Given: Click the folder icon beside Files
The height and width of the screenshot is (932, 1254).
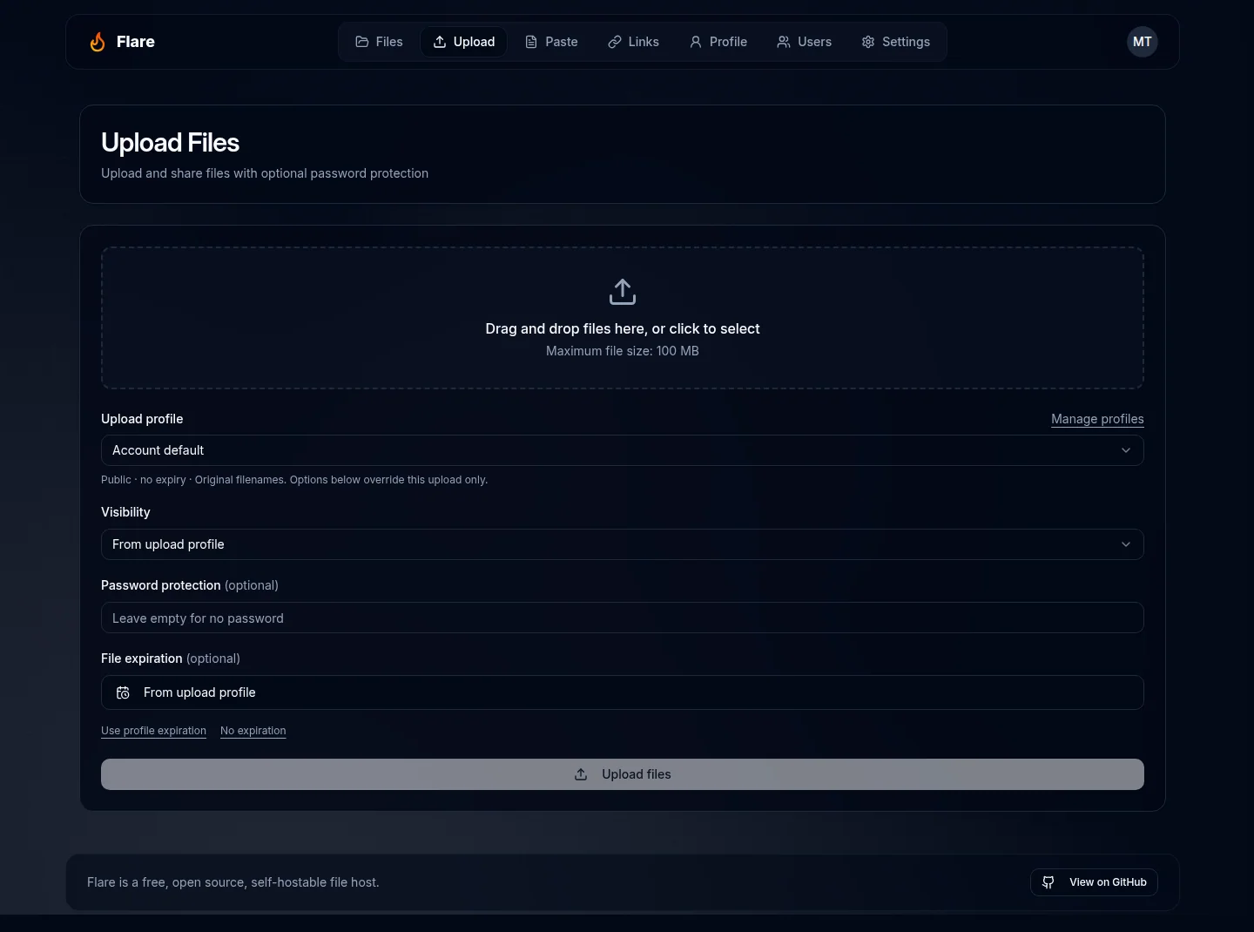Looking at the screenshot, I should 362,42.
